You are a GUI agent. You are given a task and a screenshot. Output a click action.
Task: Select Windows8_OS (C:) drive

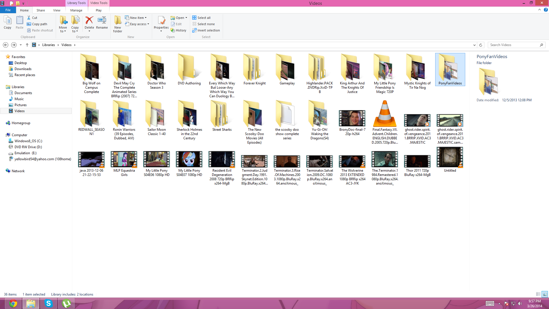click(28, 141)
